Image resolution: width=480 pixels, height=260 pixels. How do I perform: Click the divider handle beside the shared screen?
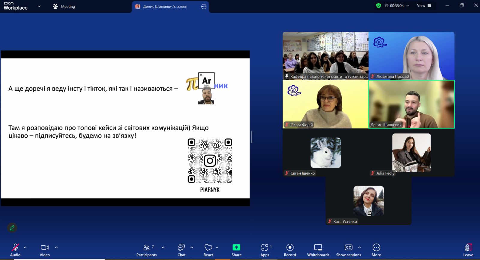click(251, 137)
